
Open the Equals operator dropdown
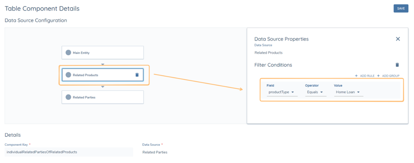coord(315,92)
